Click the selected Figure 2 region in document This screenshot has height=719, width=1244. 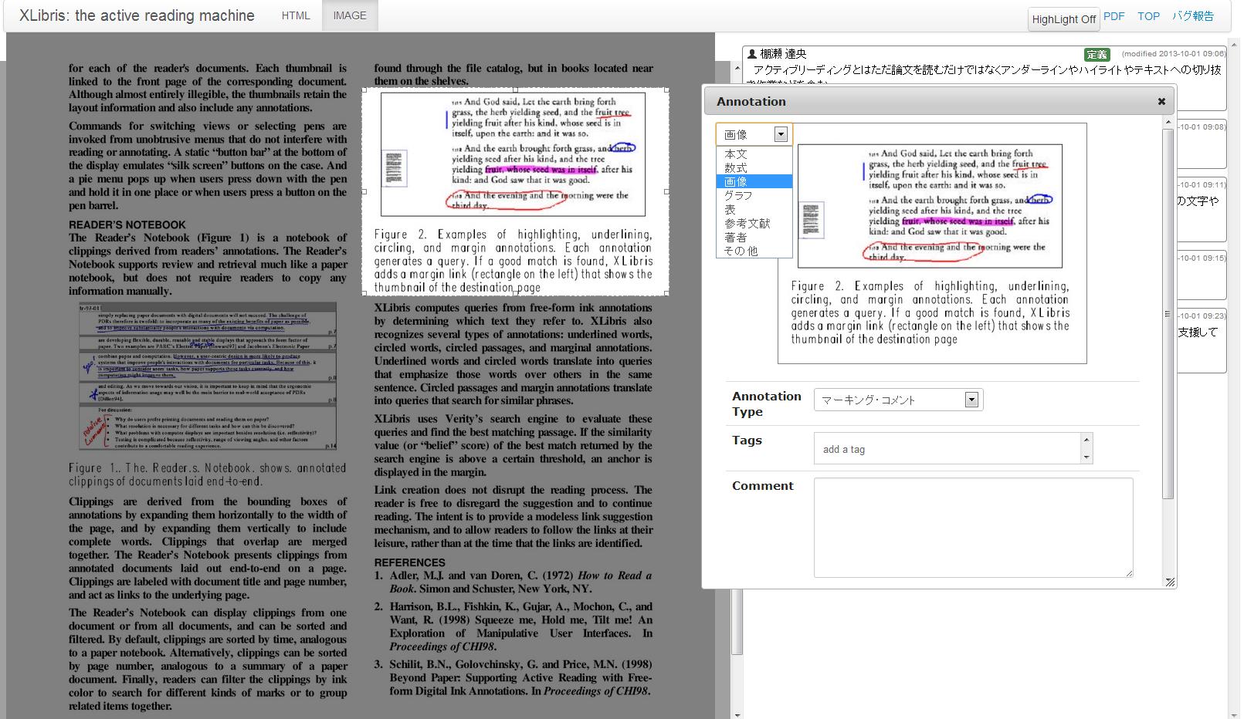(515, 191)
